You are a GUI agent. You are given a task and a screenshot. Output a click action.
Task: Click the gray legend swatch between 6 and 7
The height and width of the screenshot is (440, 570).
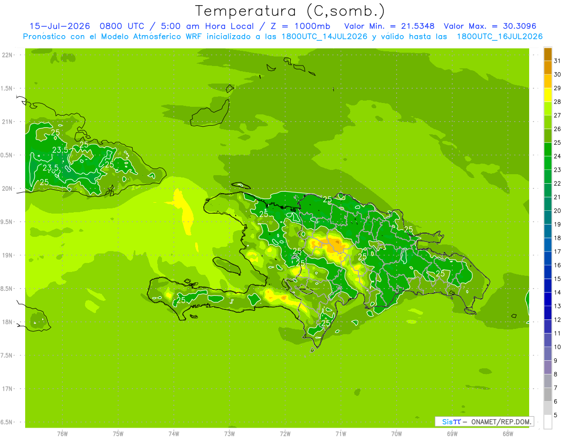point(548,394)
